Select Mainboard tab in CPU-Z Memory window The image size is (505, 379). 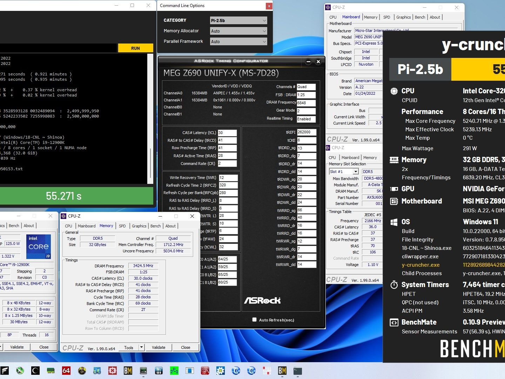click(87, 226)
